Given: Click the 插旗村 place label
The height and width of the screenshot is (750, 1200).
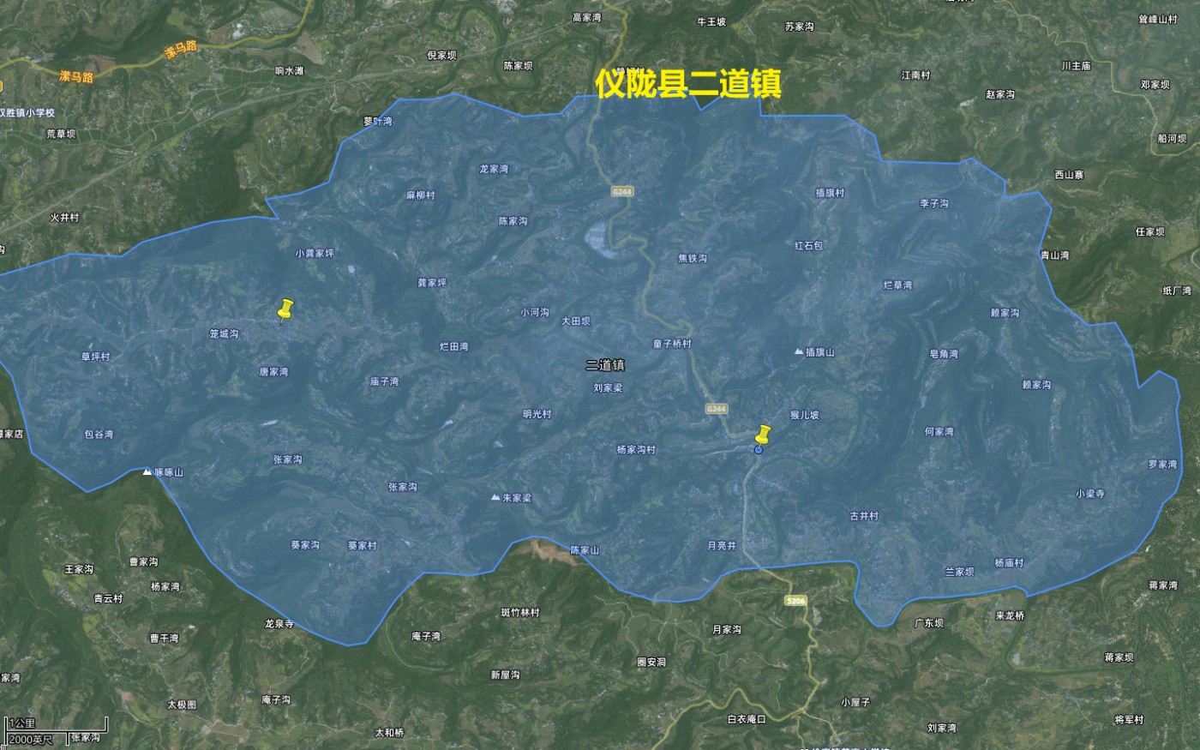Looking at the screenshot, I should [x=830, y=193].
